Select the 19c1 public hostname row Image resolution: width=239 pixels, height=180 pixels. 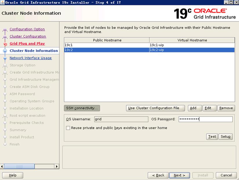click(107, 45)
